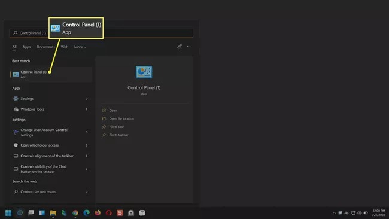Expand Change User Account Control arrow

87,132
